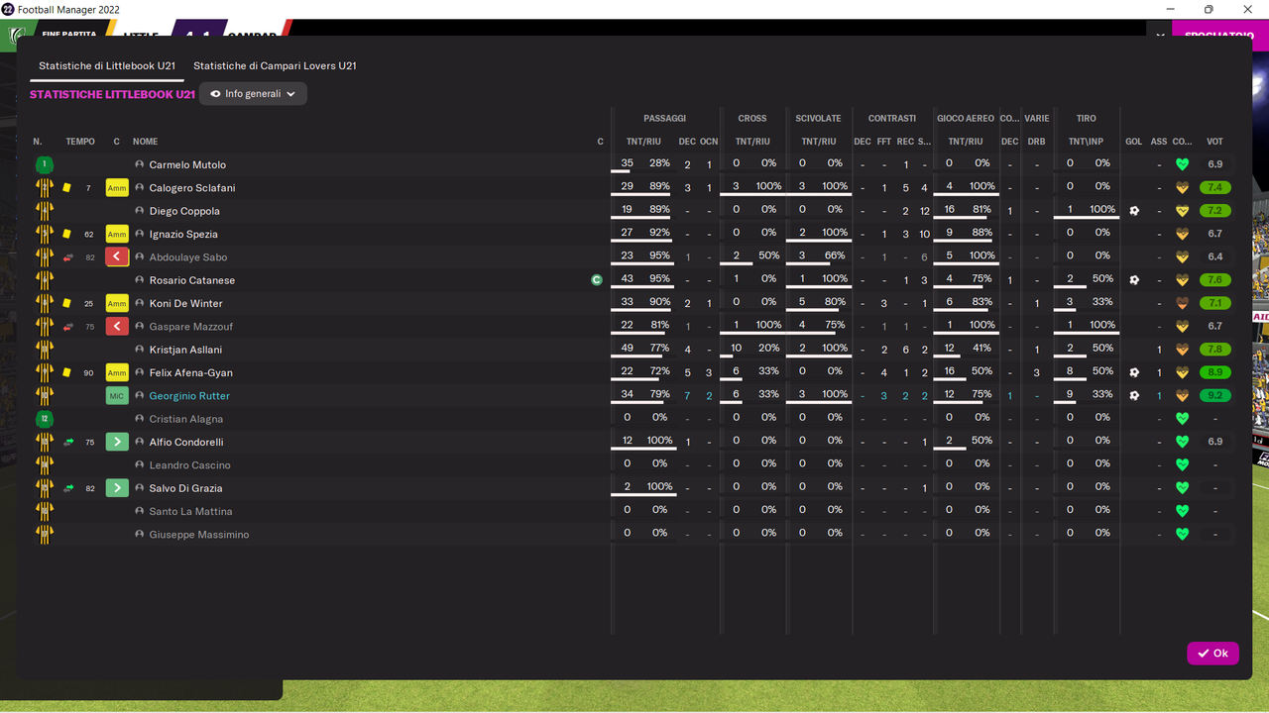The image size is (1269, 713).
Task: Click Rosario Catanese's goal ball icon
Action: tap(1134, 280)
